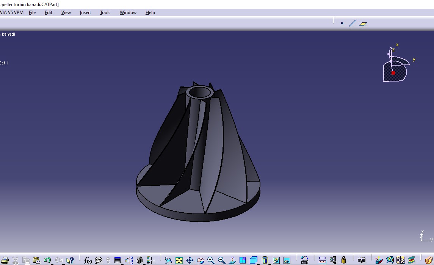Activate the What's This help pointer
Image resolution: width=434 pixels, height=265 pixels.
click(70, 260)
